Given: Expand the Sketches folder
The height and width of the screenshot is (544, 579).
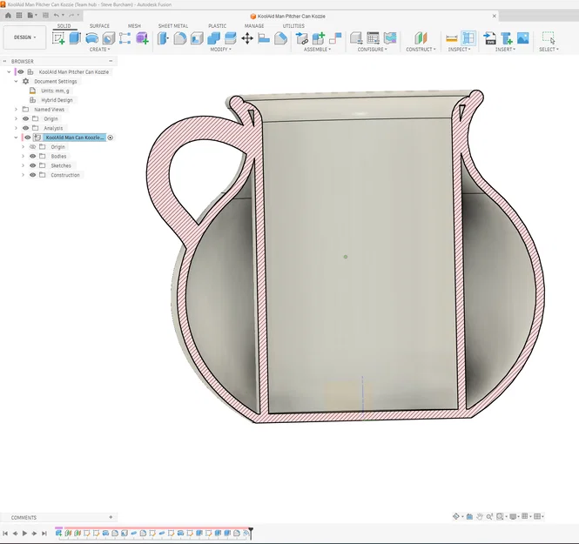Looking at the screenshot, I should click(23, 165).
